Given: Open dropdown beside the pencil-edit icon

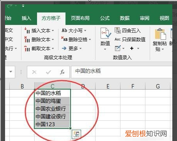Looking at the screenshot, I should (x=124, y=49).
